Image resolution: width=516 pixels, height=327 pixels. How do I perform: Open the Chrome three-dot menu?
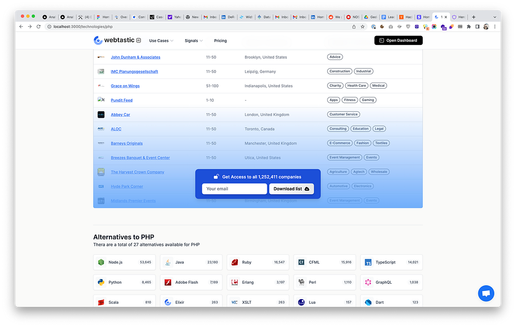tap(495, 27)
